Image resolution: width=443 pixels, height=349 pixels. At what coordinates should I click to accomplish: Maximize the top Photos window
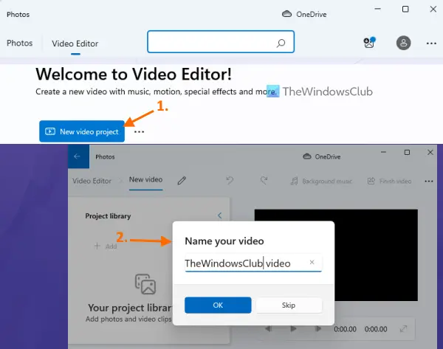tap(405, 9)
